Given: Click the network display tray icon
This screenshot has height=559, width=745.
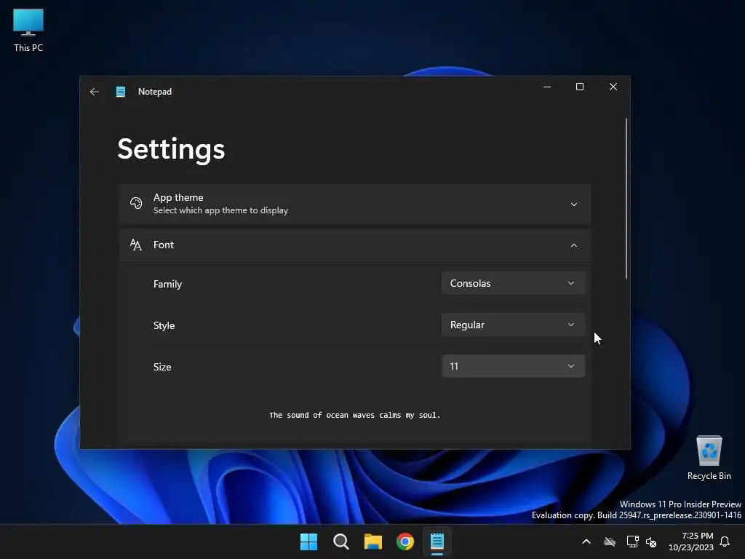Looking at the screenshot, I should coord(632,542).
